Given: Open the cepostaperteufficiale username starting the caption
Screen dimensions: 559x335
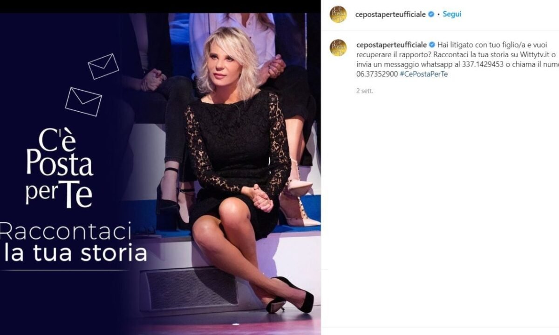Looking at the screenshot, I should tap(391, 45).
